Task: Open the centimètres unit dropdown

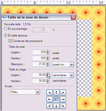Action: tap(72, 75)
